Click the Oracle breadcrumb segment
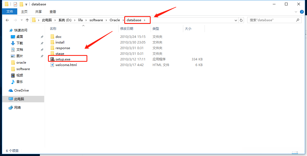307x156 pixels. [115, 20]
